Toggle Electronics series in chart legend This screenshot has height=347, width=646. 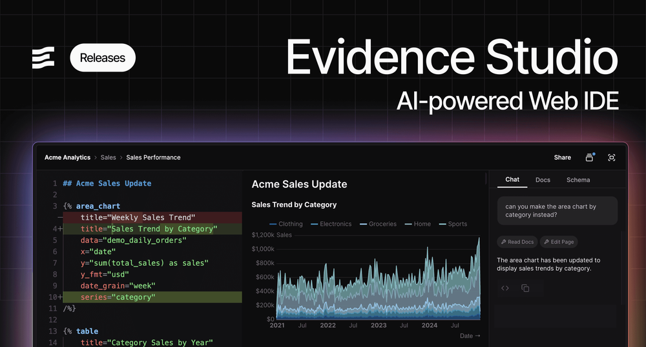tap(331, 224)
